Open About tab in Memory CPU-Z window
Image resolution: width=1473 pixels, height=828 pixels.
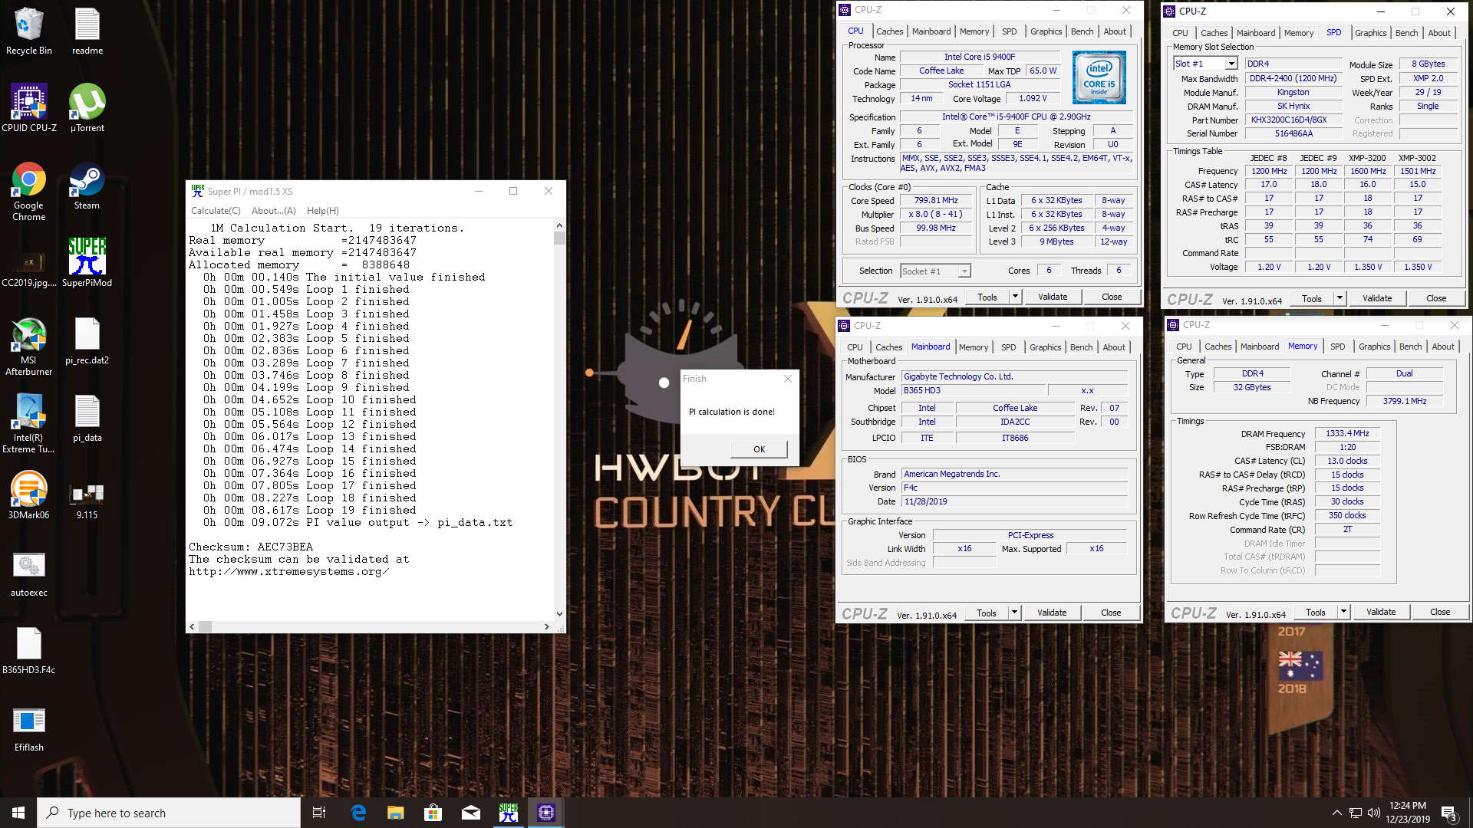(x=1442, y=347)
